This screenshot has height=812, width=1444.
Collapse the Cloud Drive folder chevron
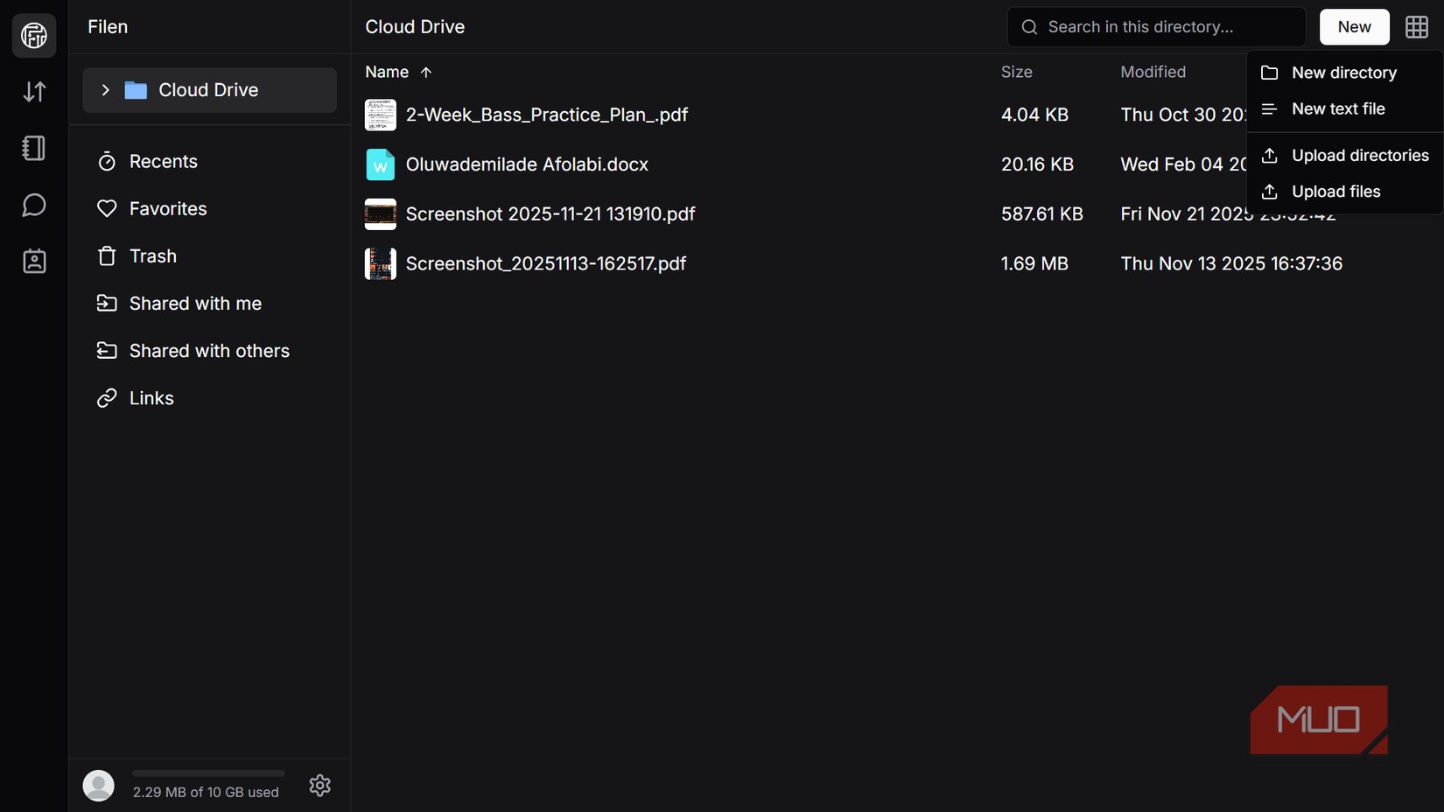[105, 89]
